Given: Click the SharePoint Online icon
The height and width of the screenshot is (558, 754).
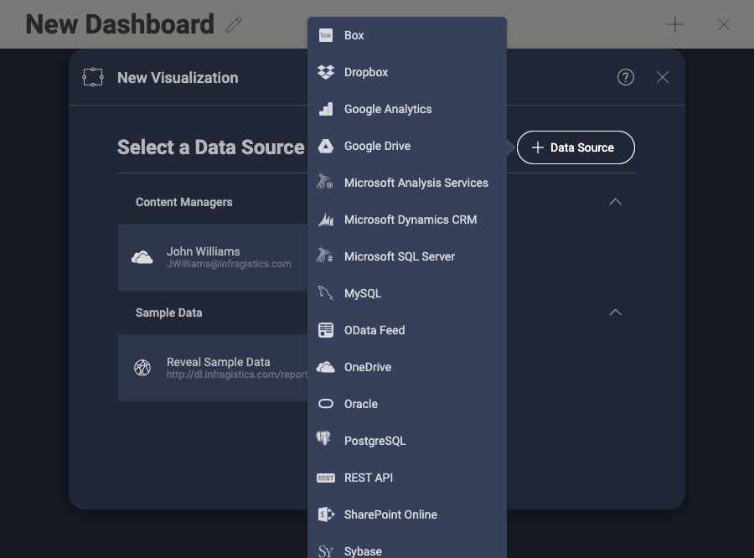Looking at the screenshot, I should (326, 514).
